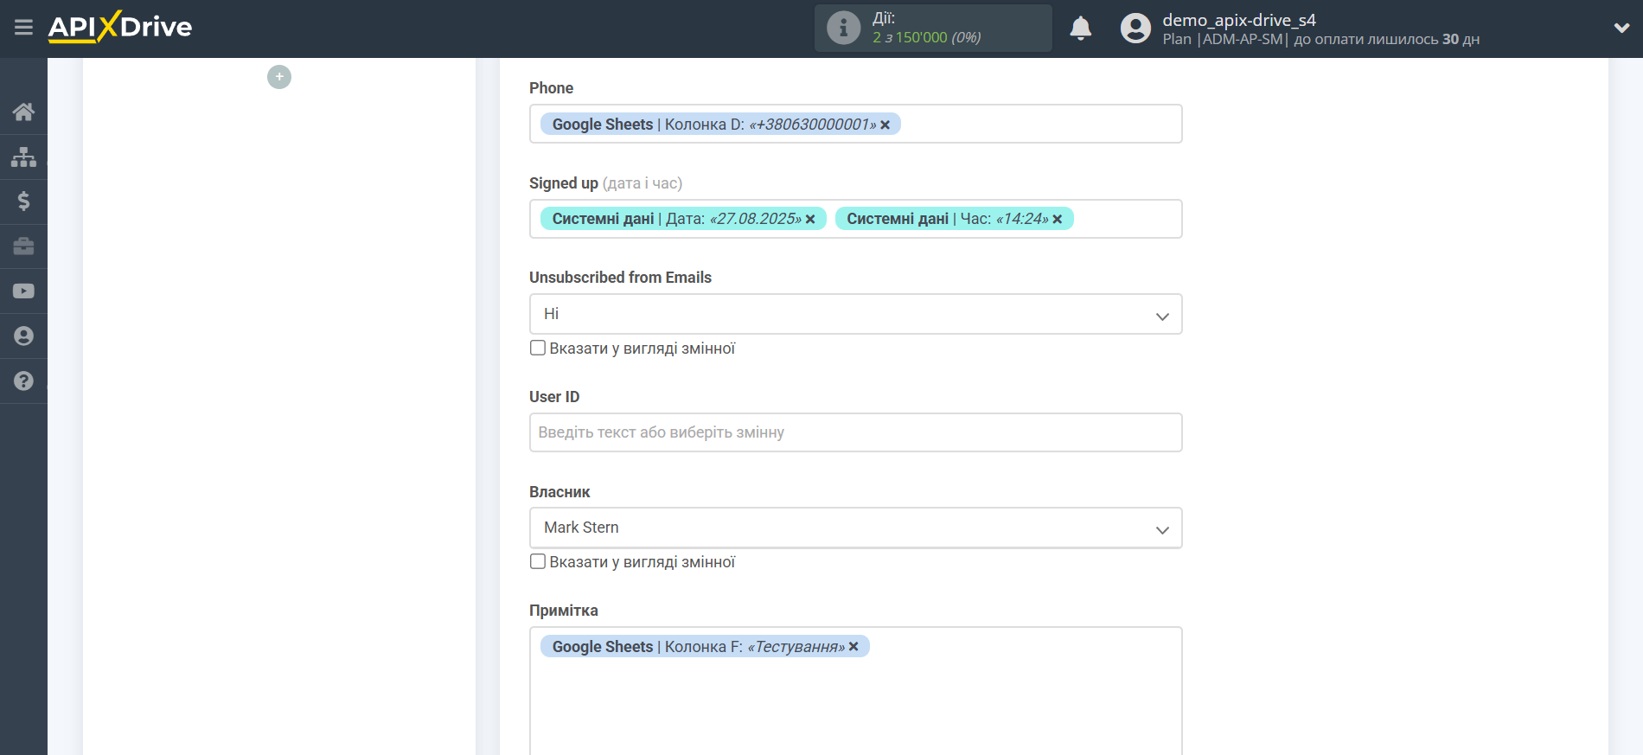
Task: Click the briefcase icon in sidebar
Action: 23,246
